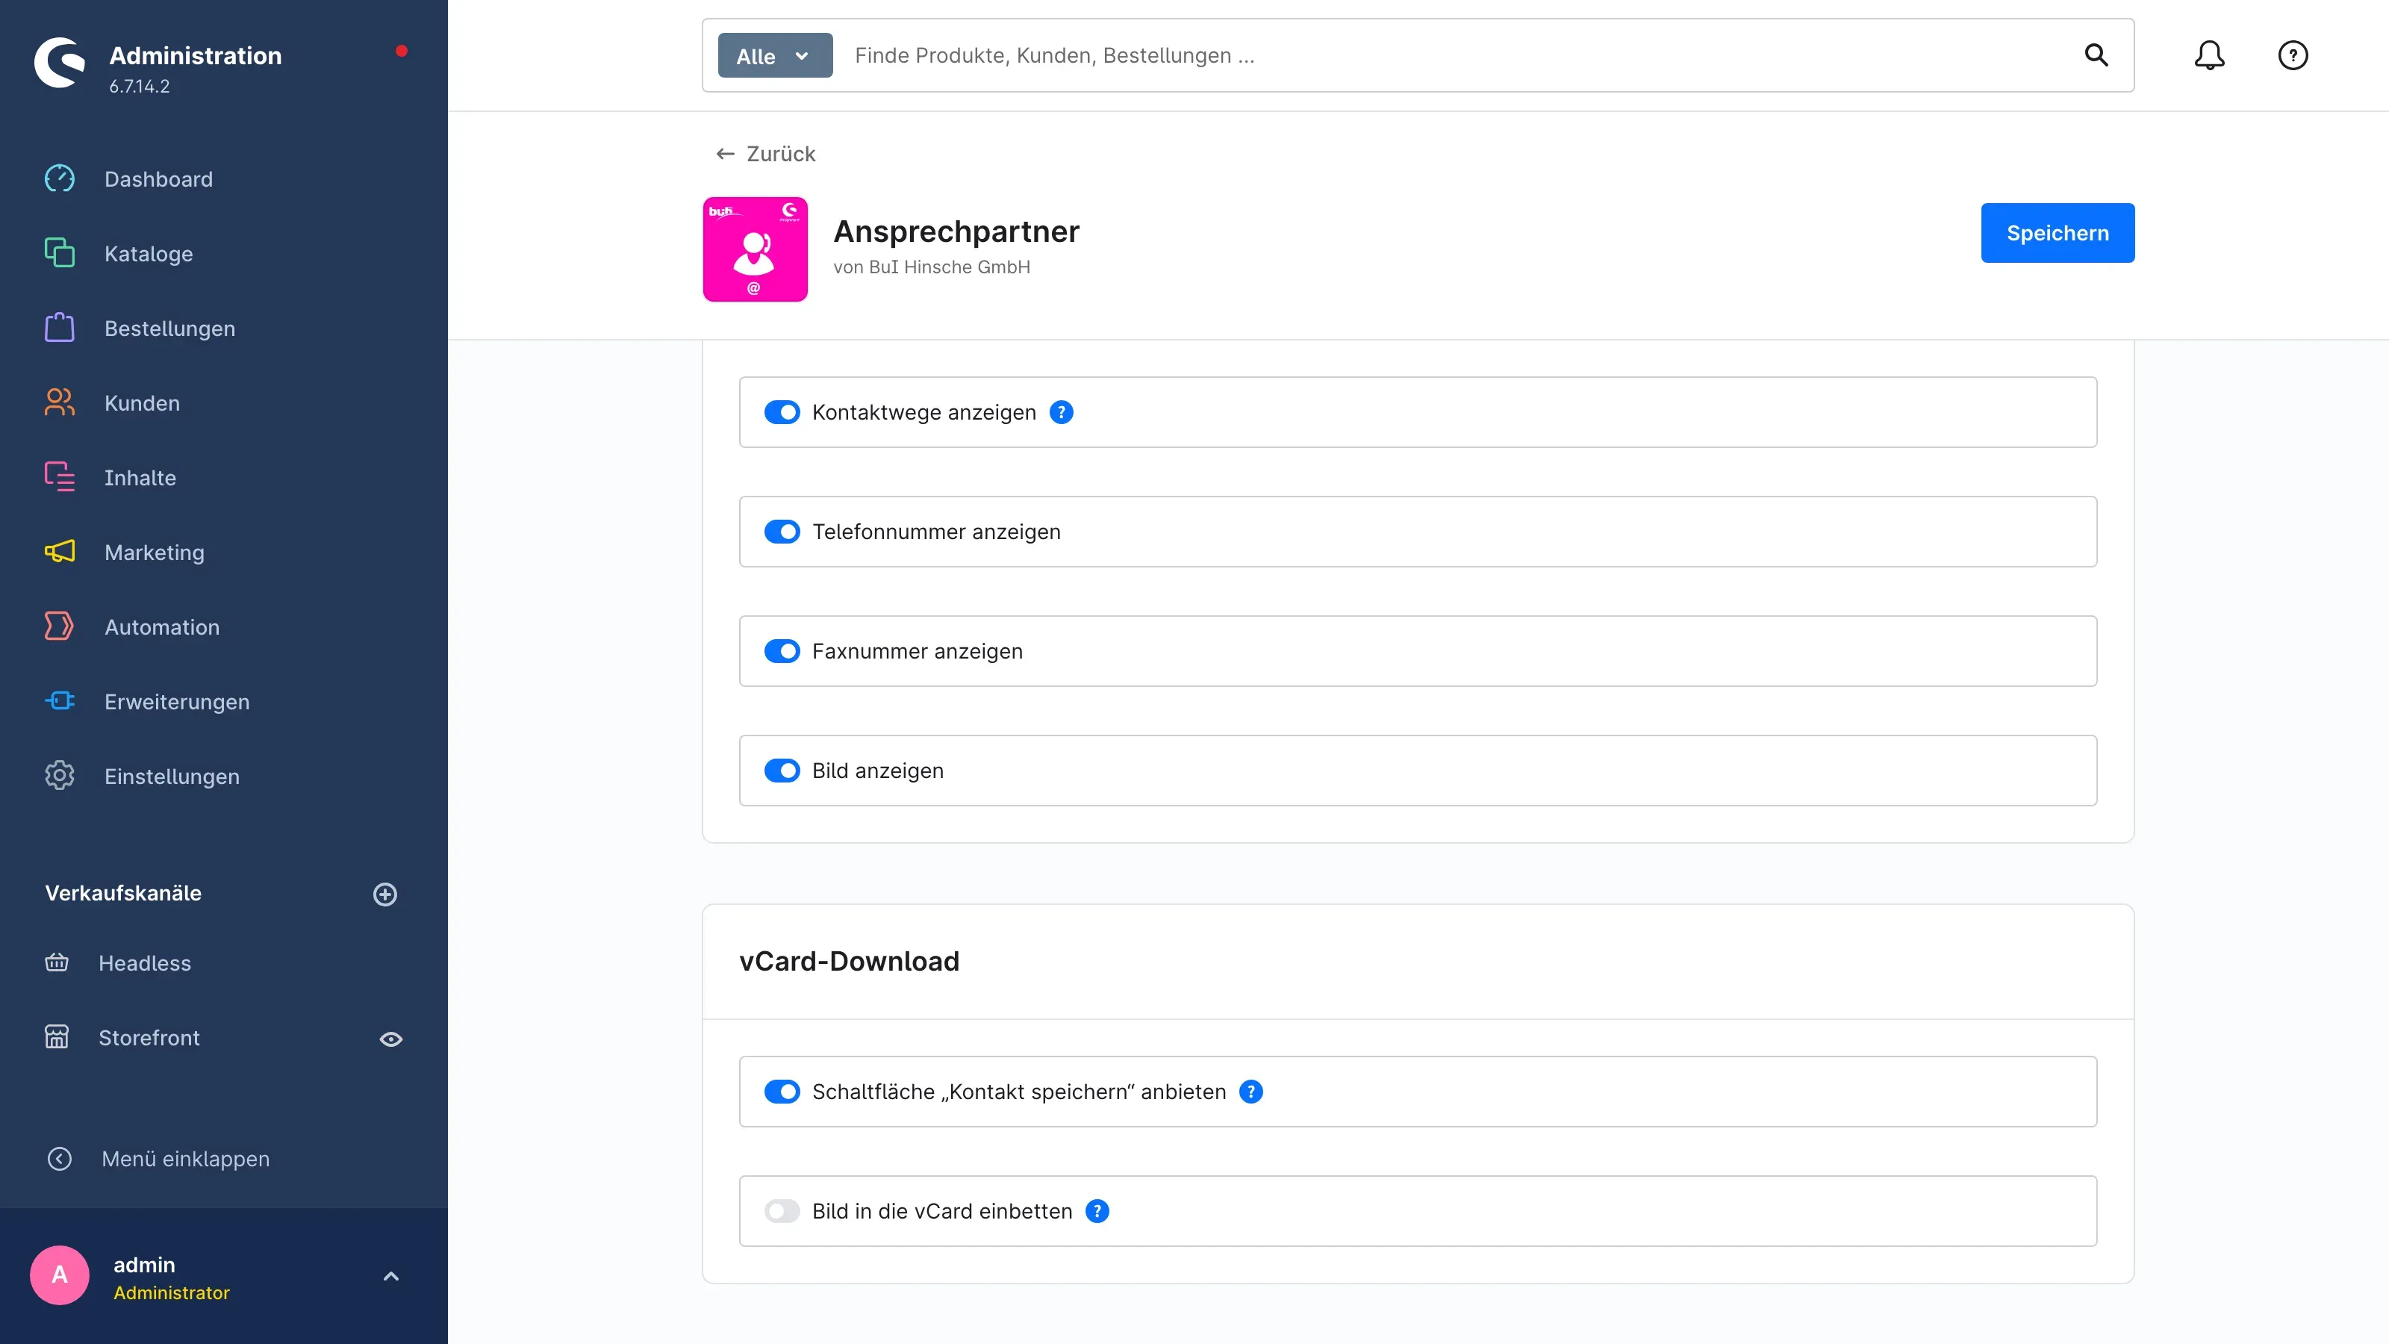Open the Alle search filter dropdown

pyautogui.click(x=774, y=56)
